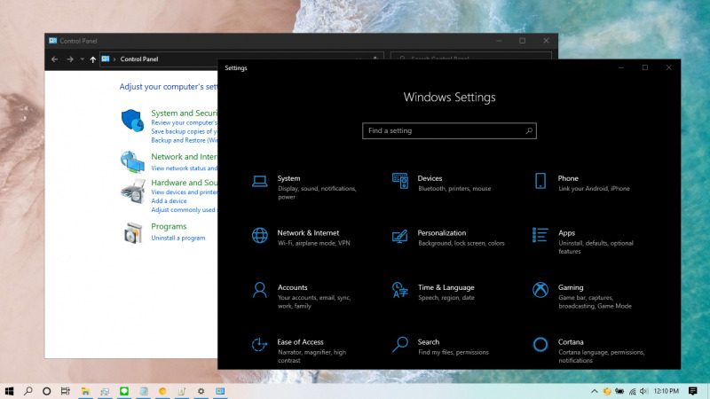Show hidden system tray icons
This screenshot has height=399, width=710.
click(595, 391)
